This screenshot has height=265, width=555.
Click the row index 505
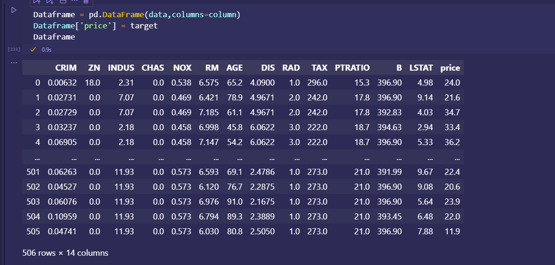pyautogui.click(x=33, y=231)
